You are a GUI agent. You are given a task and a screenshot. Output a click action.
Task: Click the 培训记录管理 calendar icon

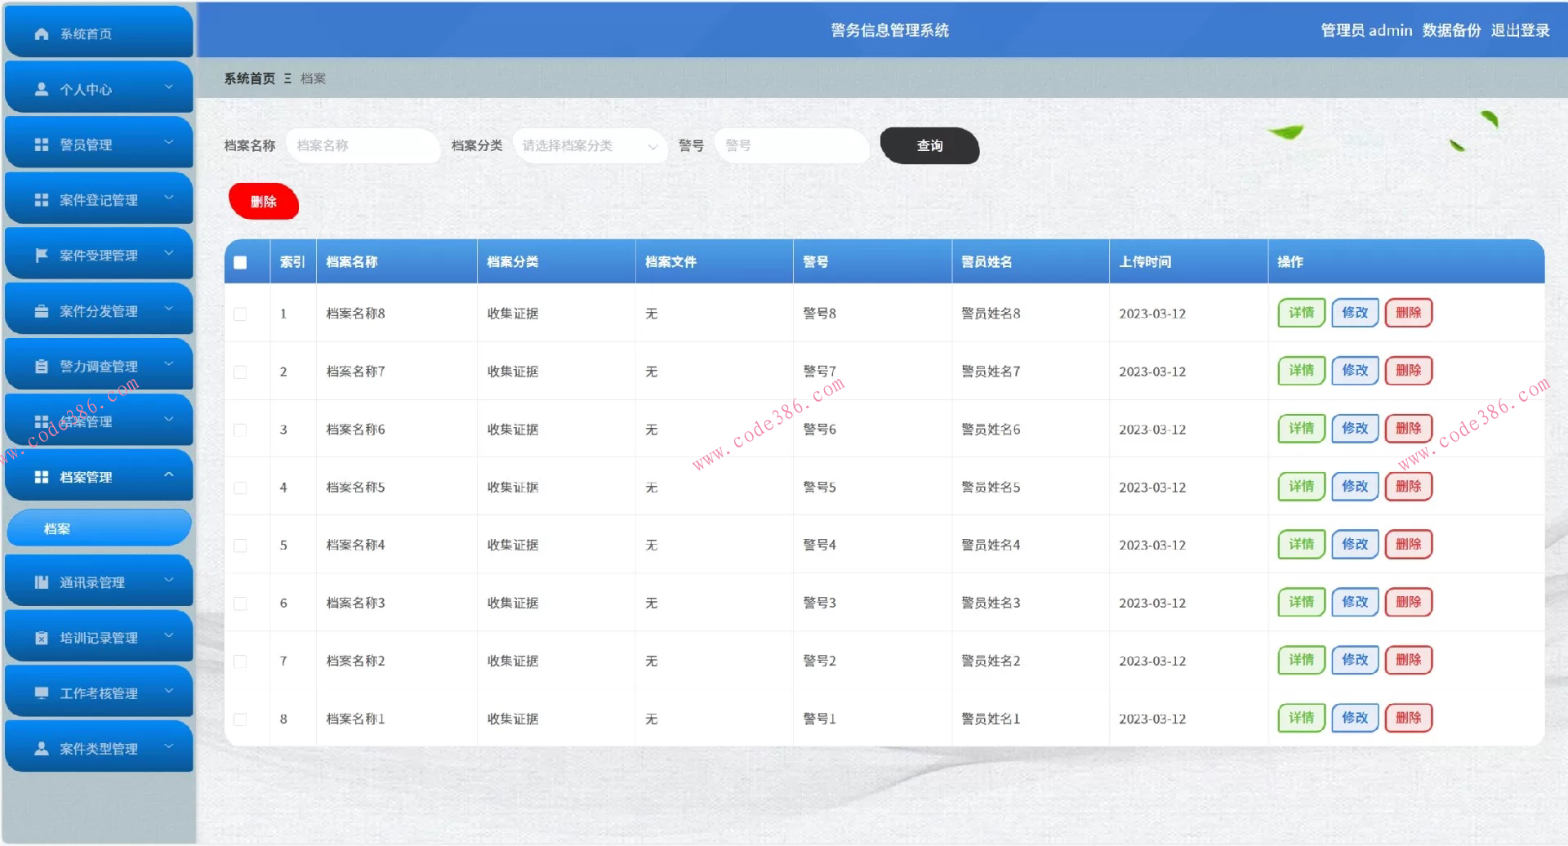click(40, 636)
